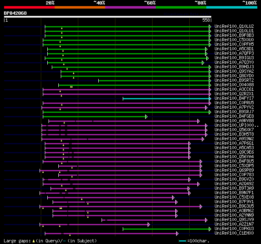
Task: Click the purple arrowhead ending the Q9SJV9 alignment
Action: (206, 220)
